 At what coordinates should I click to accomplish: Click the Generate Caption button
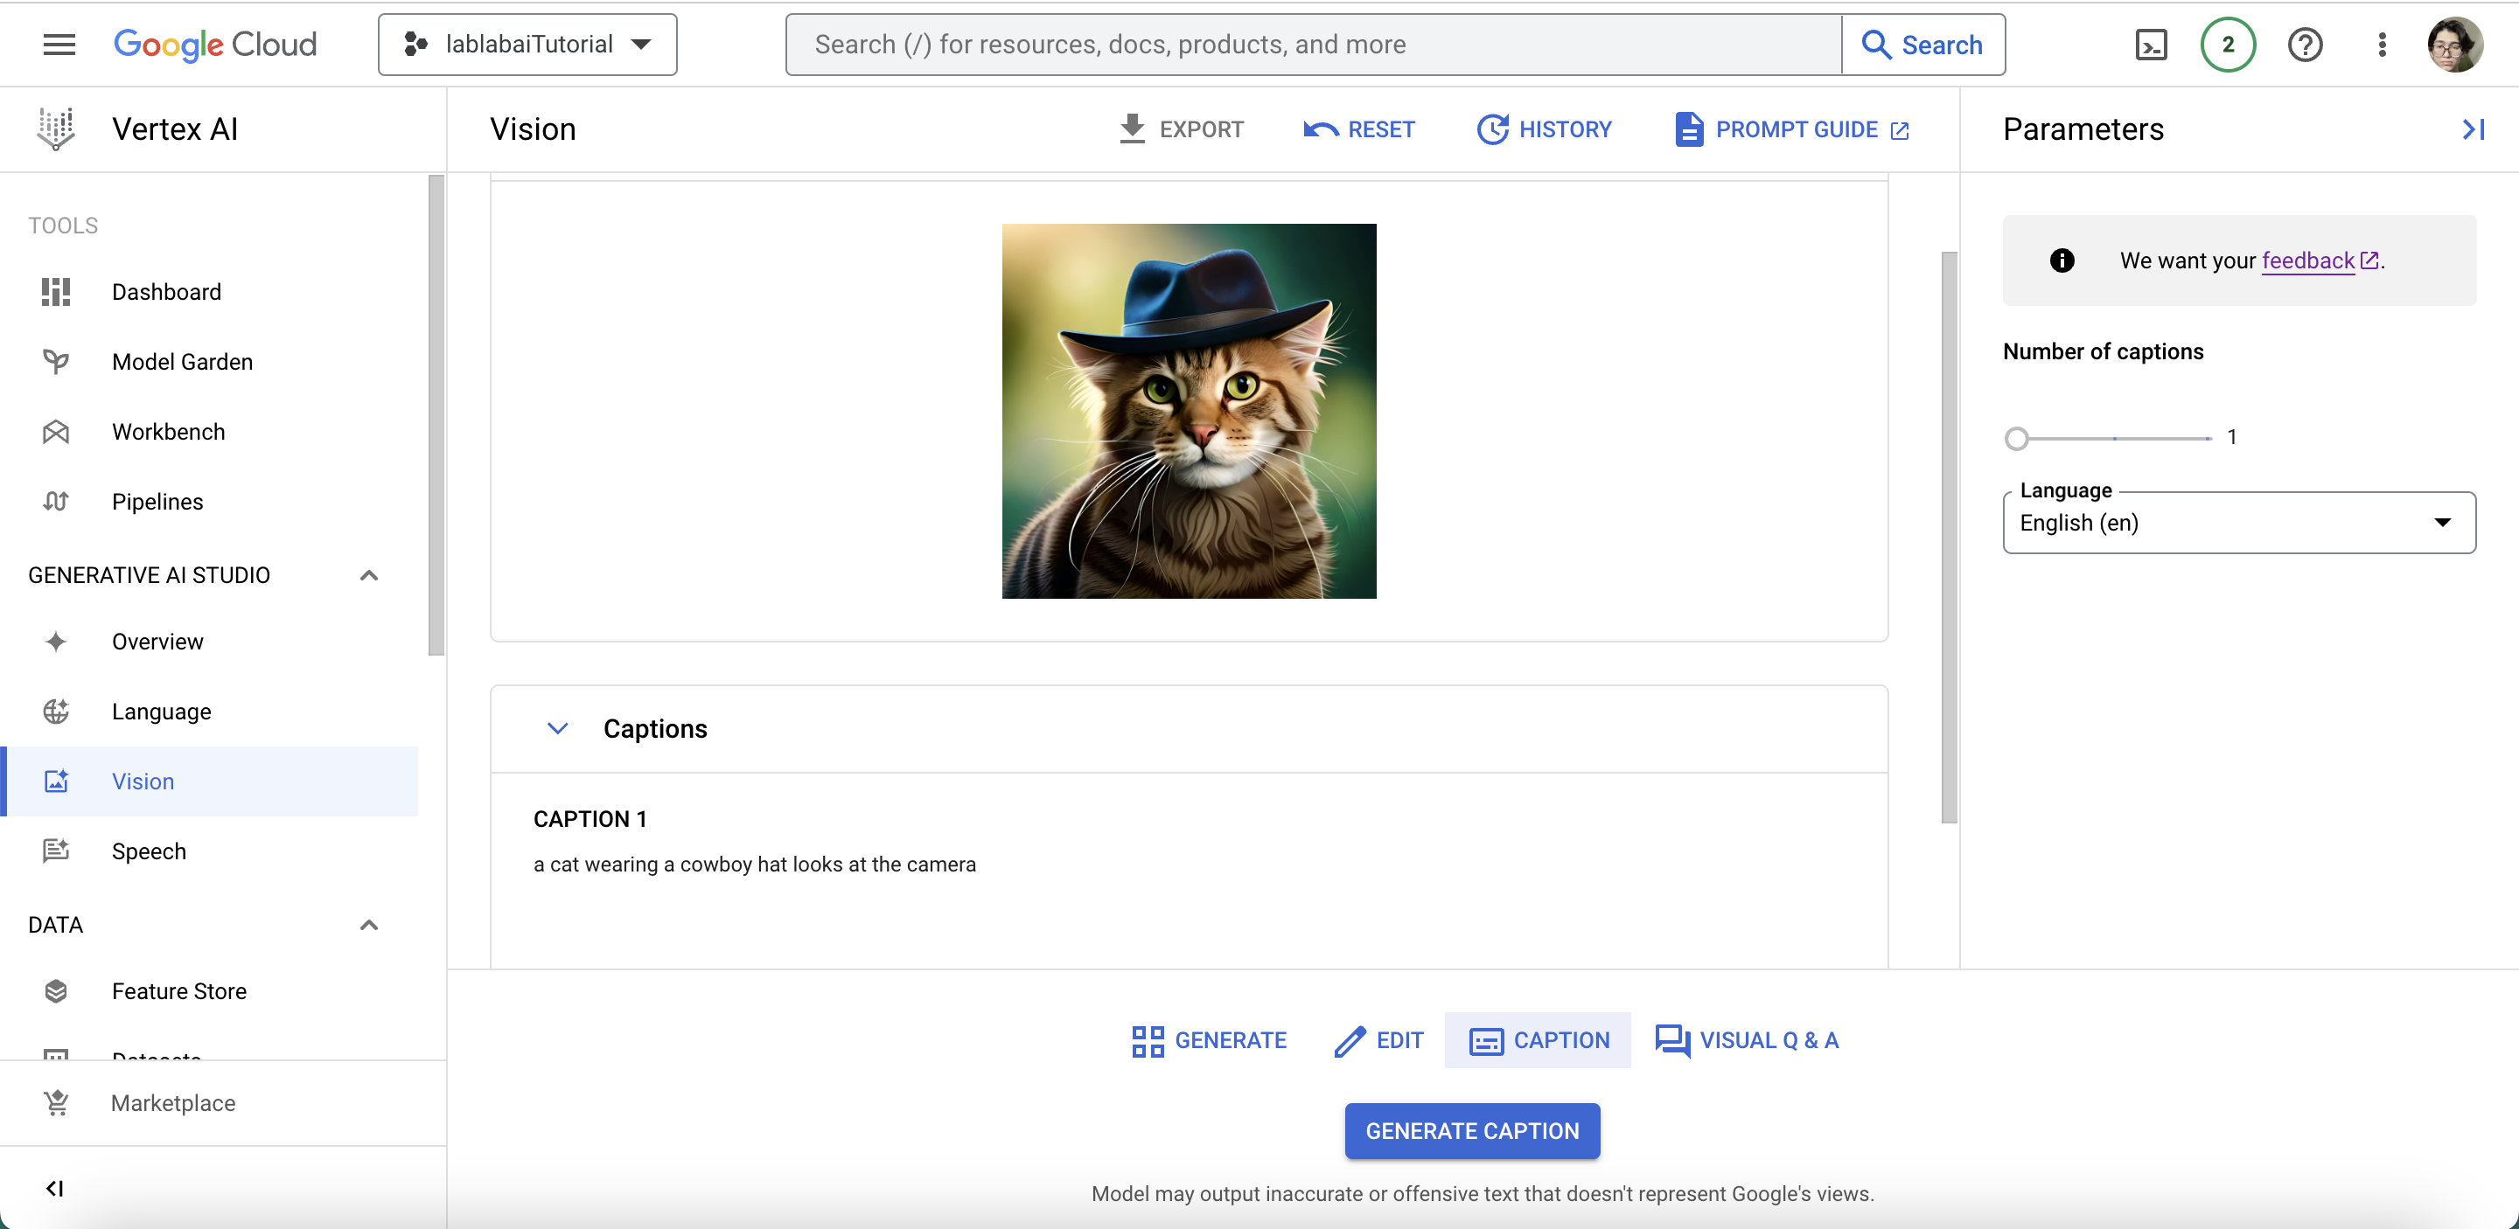pyautogui.click(x=1472, y=1131)
